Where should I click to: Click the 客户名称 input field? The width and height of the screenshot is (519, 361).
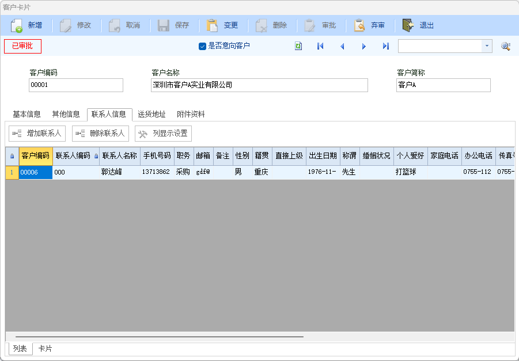click(259, 85)
